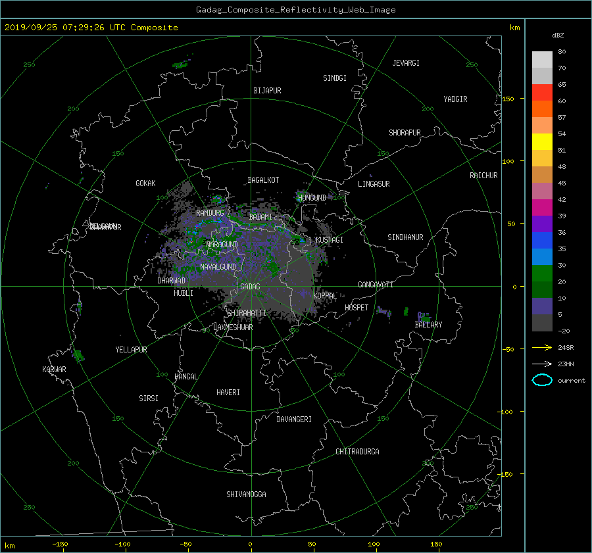592x553 pixels.
Task: Click the YADGIR city label
Action: tap(455, 99)
